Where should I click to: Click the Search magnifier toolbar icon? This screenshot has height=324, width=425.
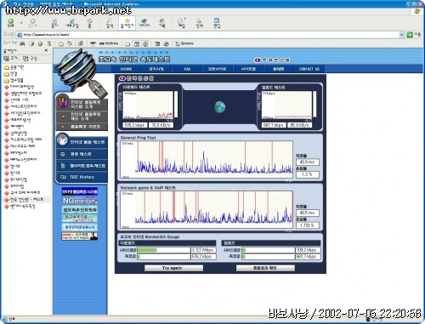point(109,23)
